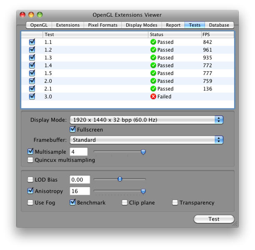Disable the Fullscreen checkbox

click(72, 130)
